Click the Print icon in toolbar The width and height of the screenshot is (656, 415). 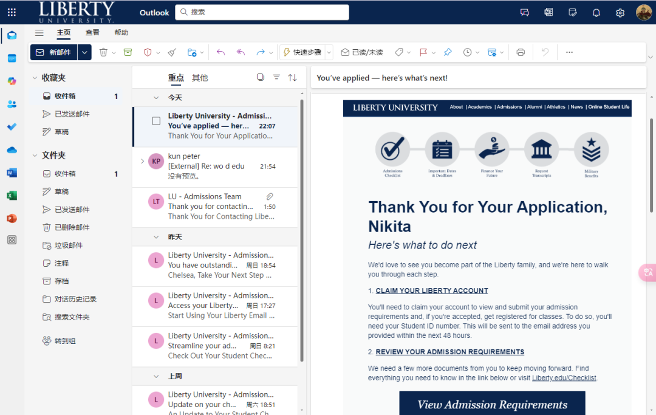tap(521, 52)
